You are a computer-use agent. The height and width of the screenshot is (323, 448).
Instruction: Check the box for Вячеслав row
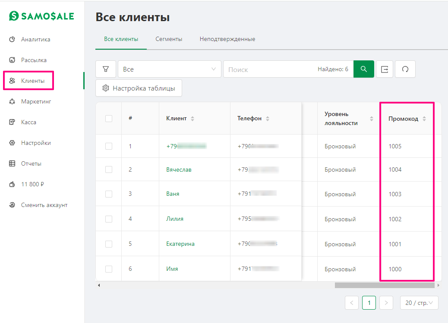tap(109, 169)
